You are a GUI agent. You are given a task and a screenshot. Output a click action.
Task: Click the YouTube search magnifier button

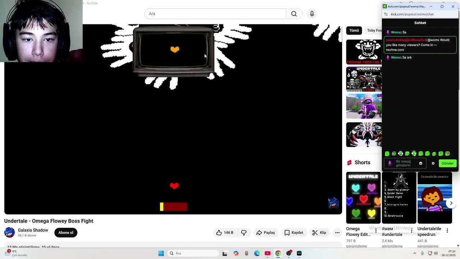[294, 14]
